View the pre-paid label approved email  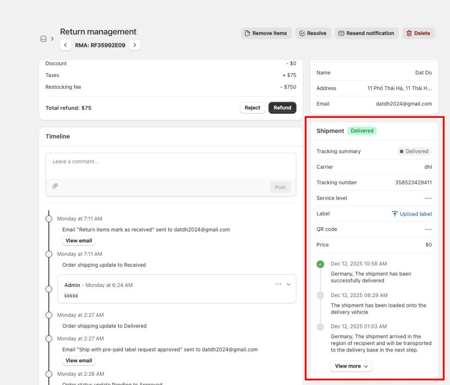click(79, 360)
